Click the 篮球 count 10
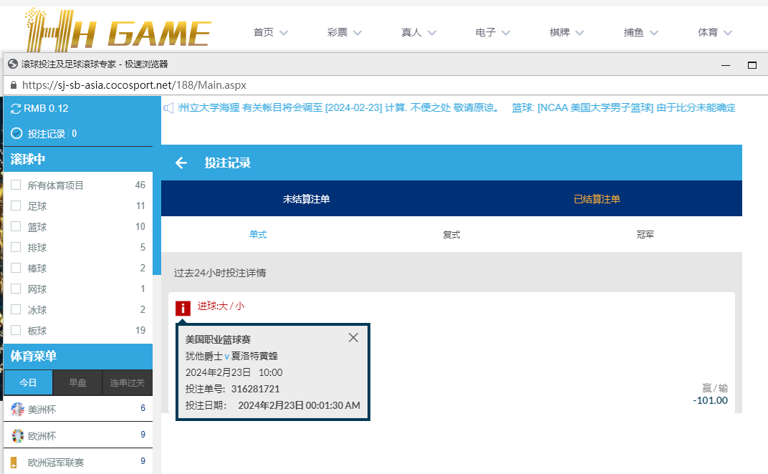The image size is (768, 474). 140,226
